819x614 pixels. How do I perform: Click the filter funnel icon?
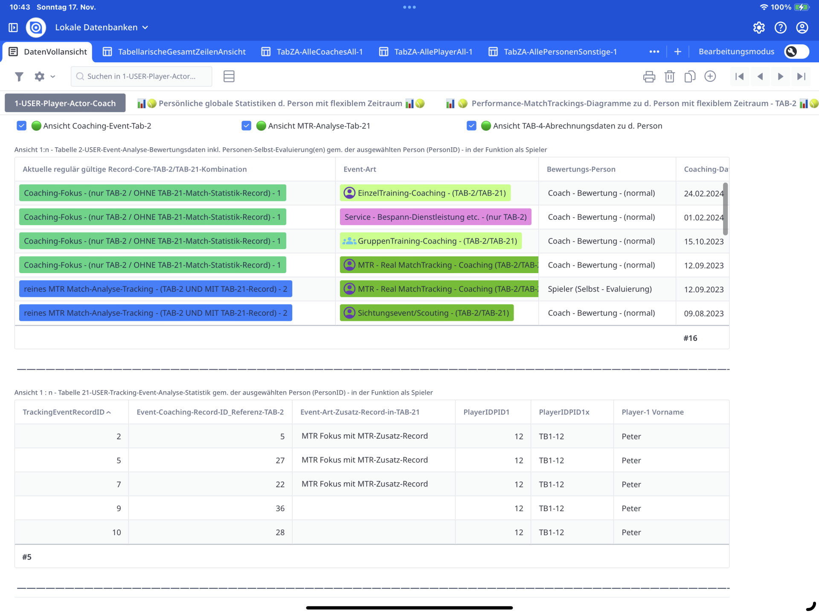click(19, 76)
